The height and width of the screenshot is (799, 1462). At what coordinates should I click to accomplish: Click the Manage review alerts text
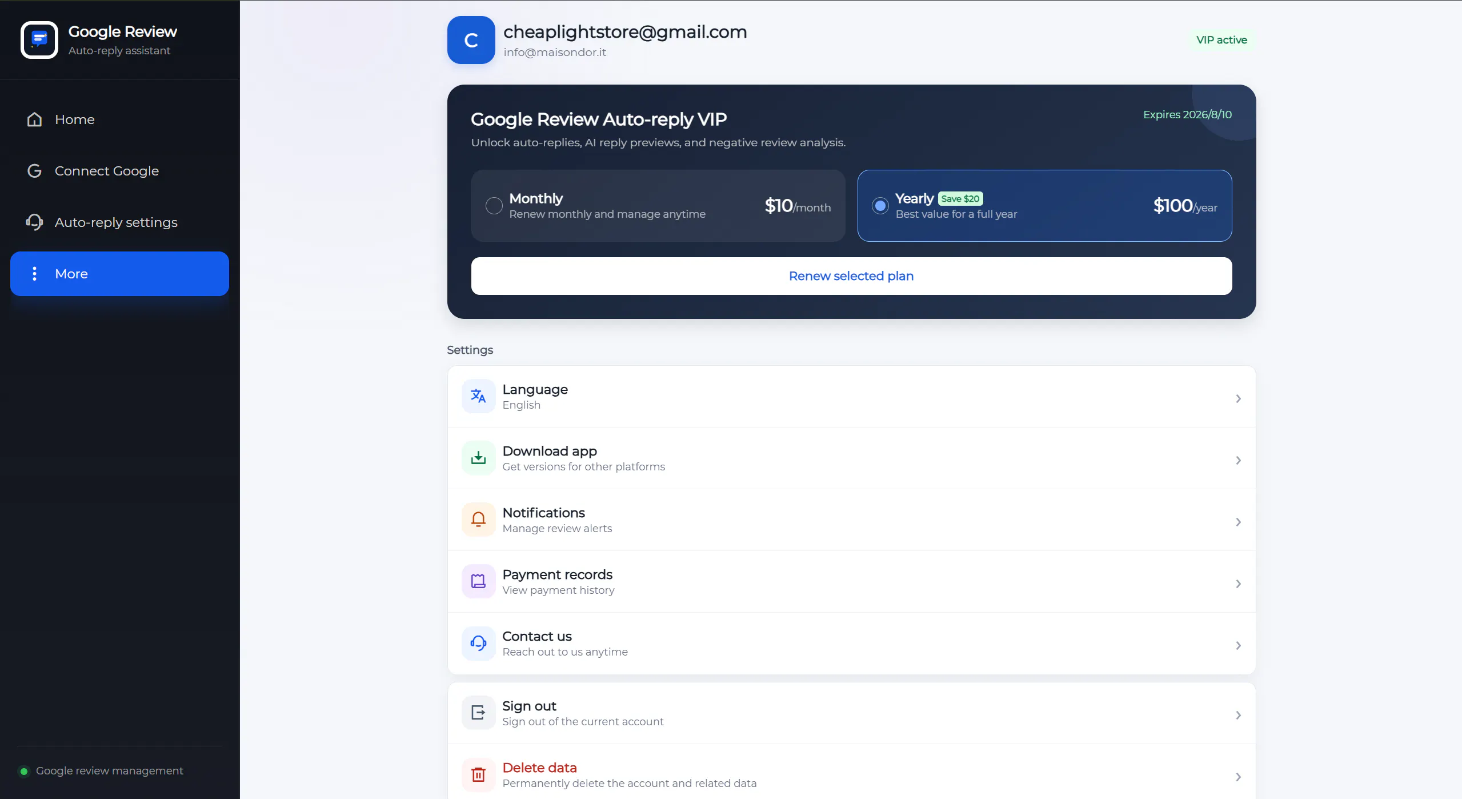tap(557, 529)
